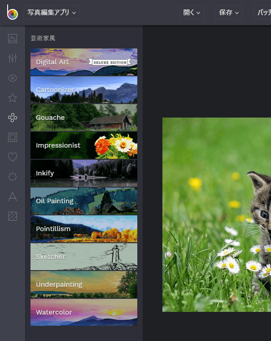Open the Image Manager sidebar icon

tap(13, 39)
